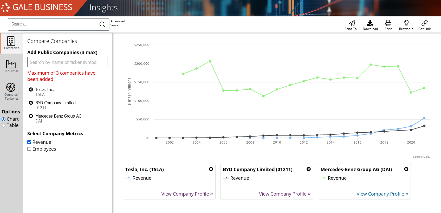The image size is (441, 213).
Task: Click the Gale Business logo
Action: click(x=37, y=7)
